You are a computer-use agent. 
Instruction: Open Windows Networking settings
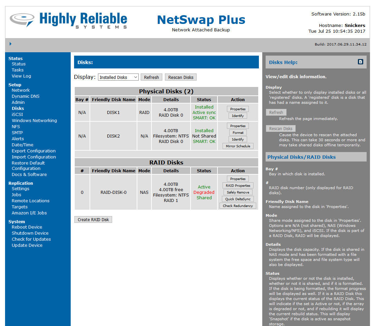click(34, 121)
